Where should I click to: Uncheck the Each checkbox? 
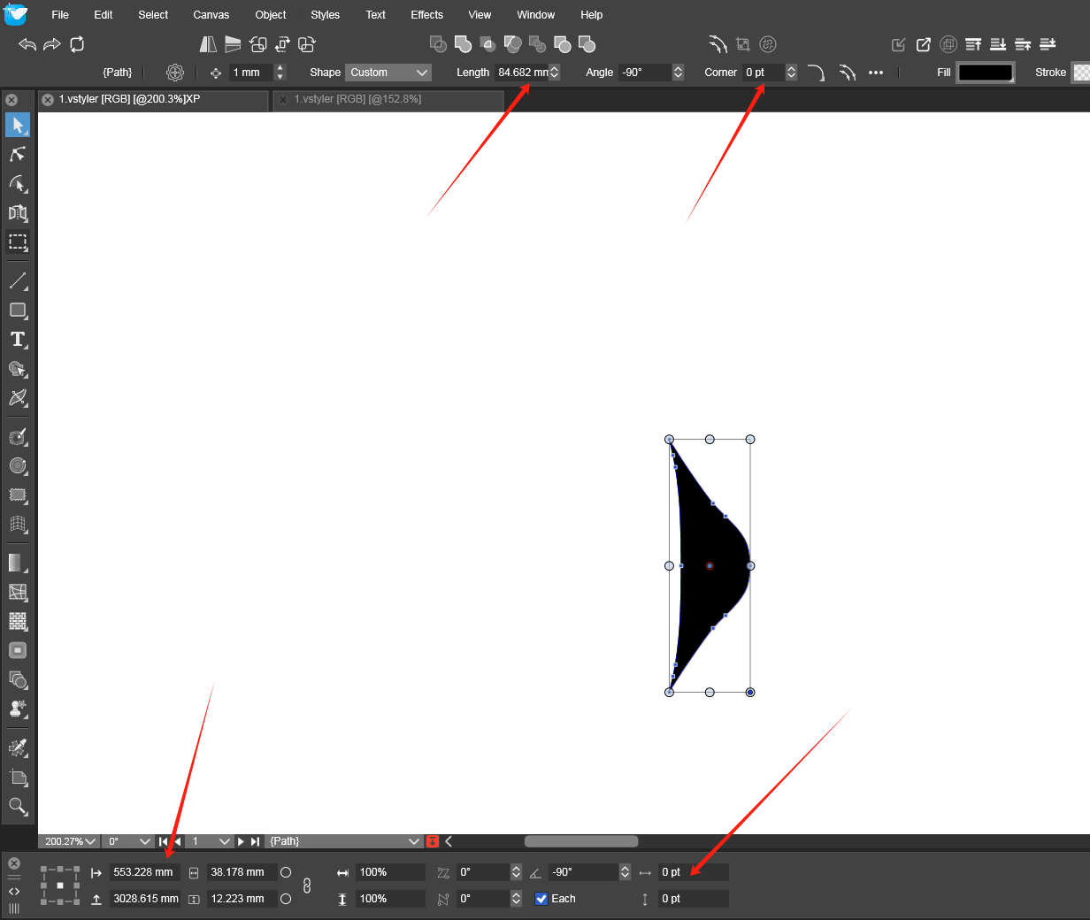(x=541, y=899)
